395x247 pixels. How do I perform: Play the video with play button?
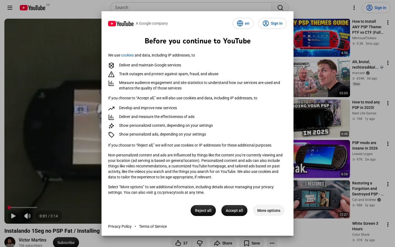coord(13,216)
